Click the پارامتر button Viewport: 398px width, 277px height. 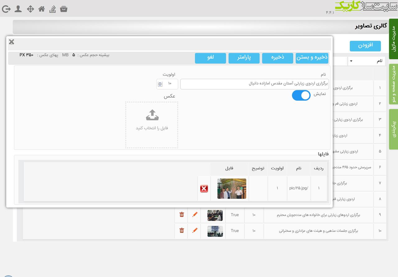[x=244, y=58]
